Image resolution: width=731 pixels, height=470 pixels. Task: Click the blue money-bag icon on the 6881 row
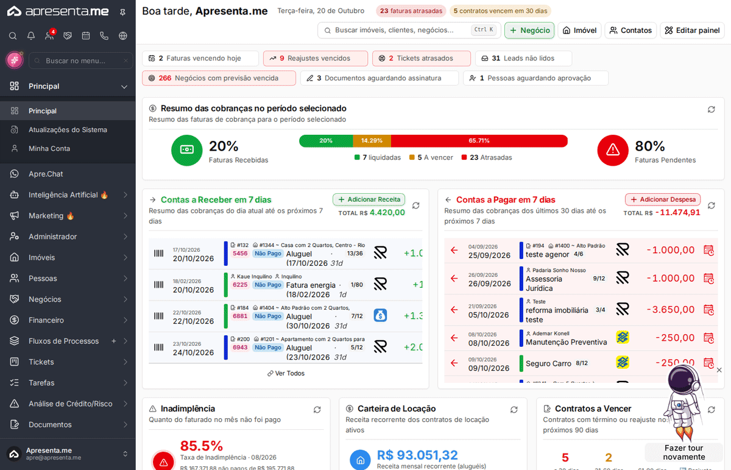380,315
